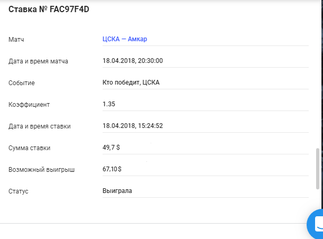Click the bet amount 49,7 $

tap(111, 148)
